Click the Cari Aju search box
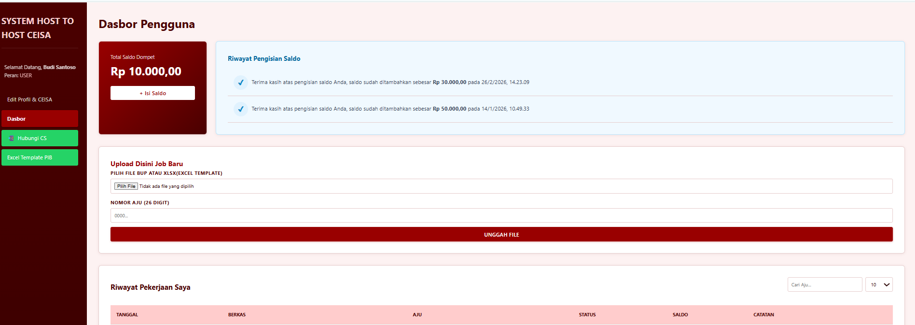The height and width of the screenshot is (325, 915). pos(824,284)
